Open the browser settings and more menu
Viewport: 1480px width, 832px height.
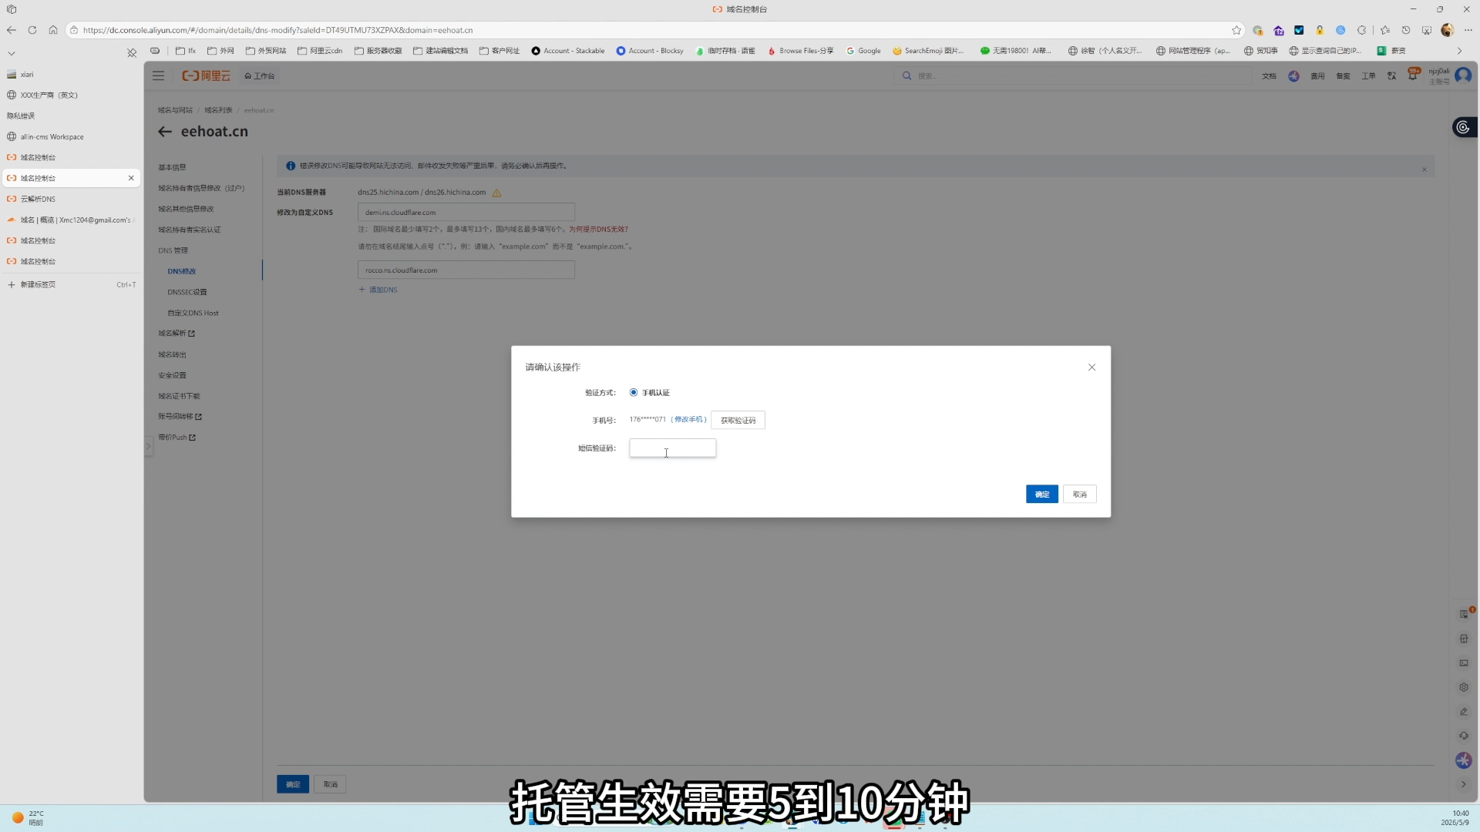1468,30
